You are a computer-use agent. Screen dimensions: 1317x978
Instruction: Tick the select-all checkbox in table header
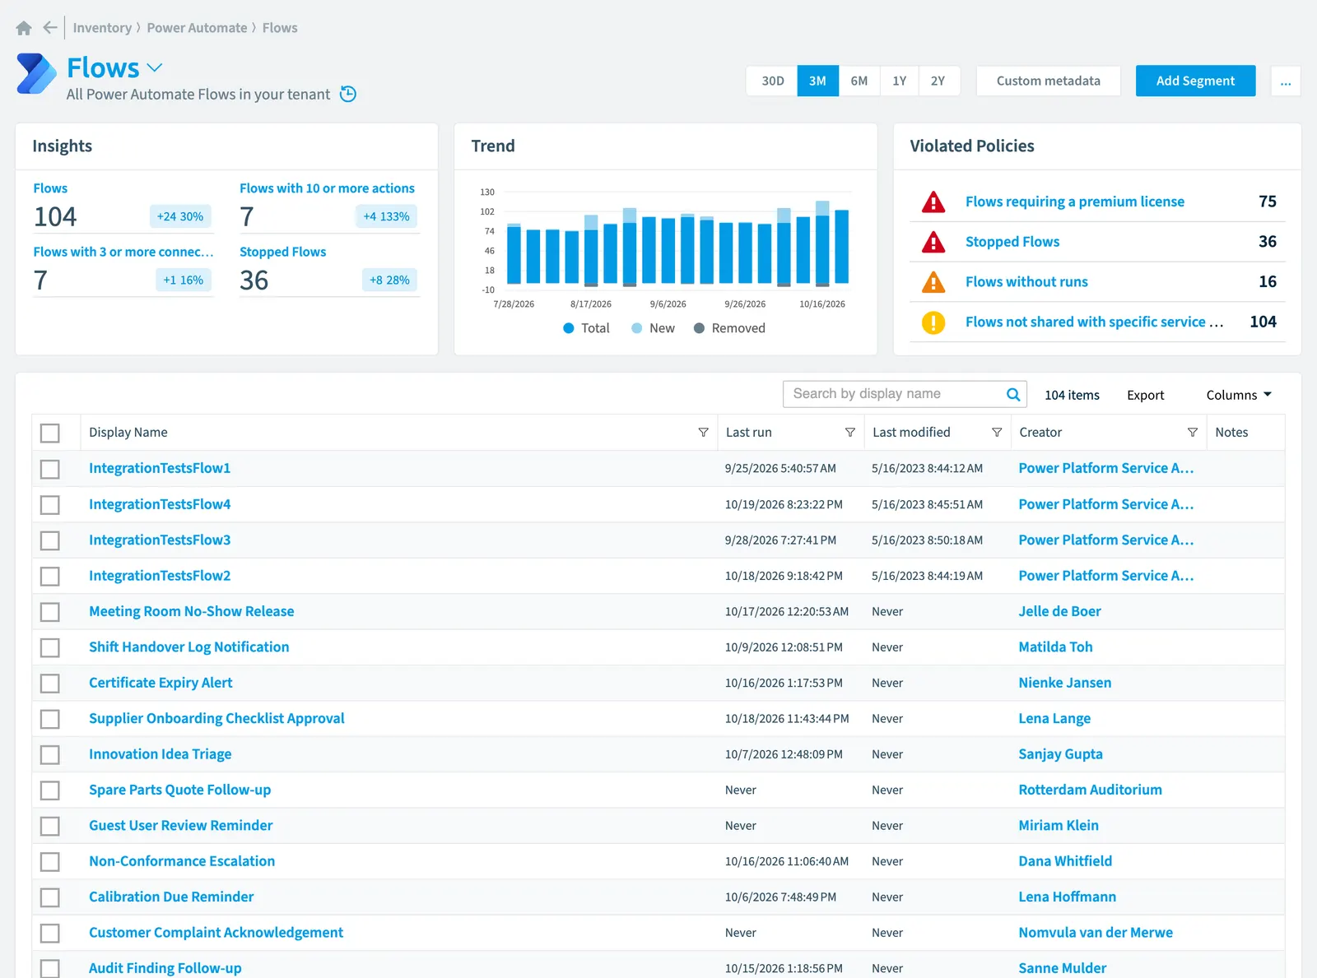pyautogui.click(x=50, y=433)
